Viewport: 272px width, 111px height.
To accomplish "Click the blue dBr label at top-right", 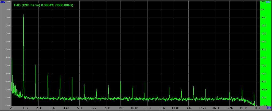I will tap(269, 2).
